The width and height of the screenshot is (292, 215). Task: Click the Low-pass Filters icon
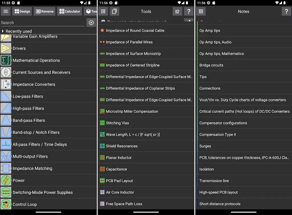[x=6, y=97]
